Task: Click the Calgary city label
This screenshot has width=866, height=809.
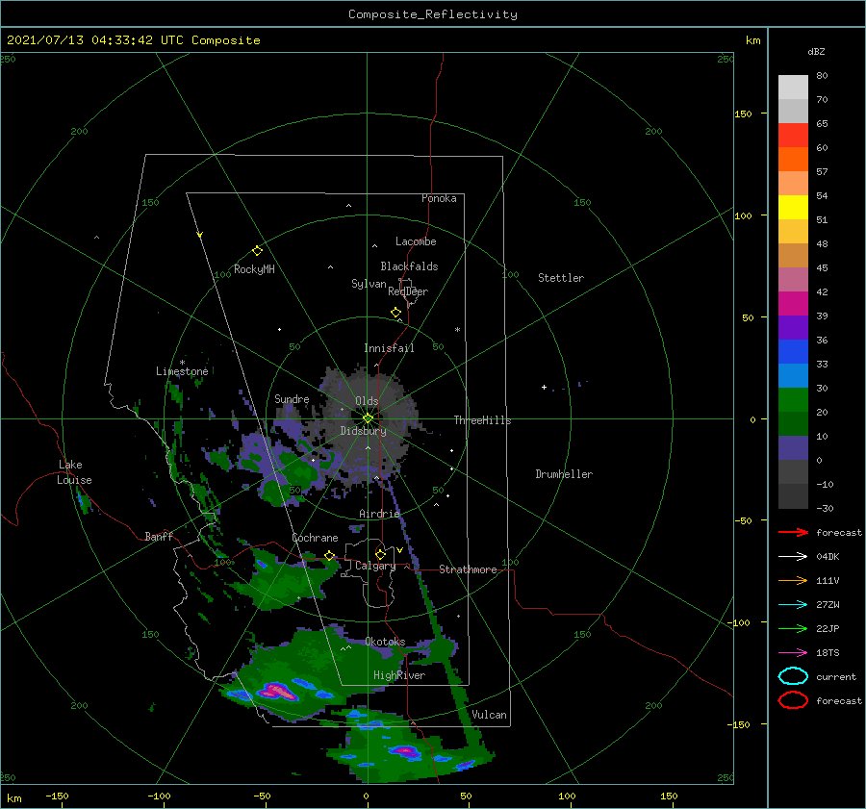Action: click(x=375, y=566)
